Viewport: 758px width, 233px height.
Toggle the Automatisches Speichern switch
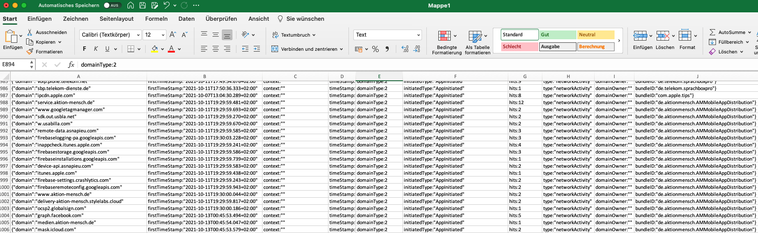pos(112,5)
